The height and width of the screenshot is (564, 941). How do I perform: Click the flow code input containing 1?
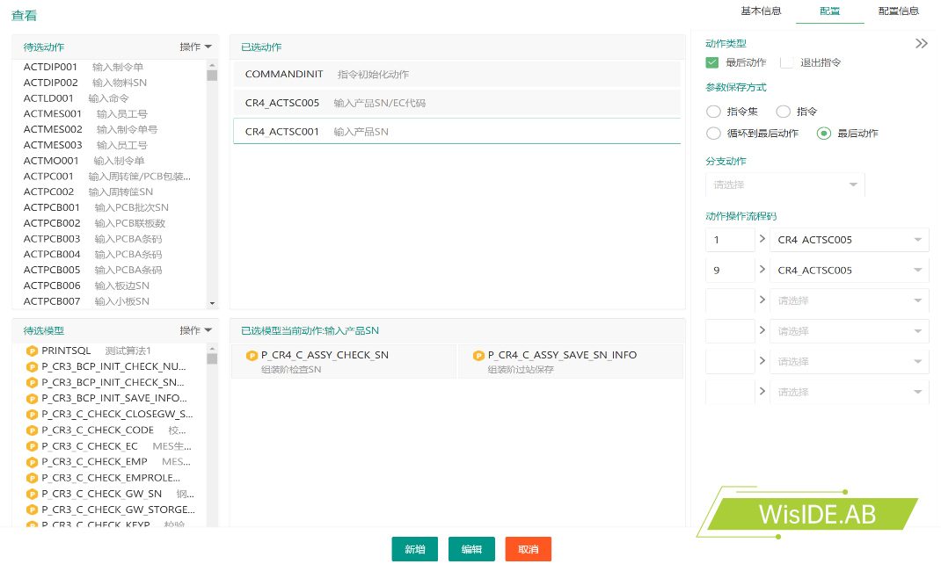coord(729,240)
